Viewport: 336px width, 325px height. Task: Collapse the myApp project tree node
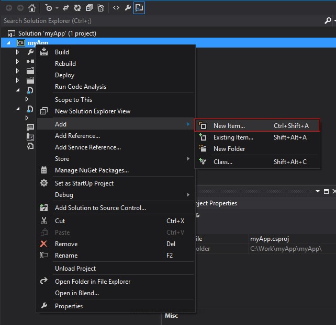9,43
